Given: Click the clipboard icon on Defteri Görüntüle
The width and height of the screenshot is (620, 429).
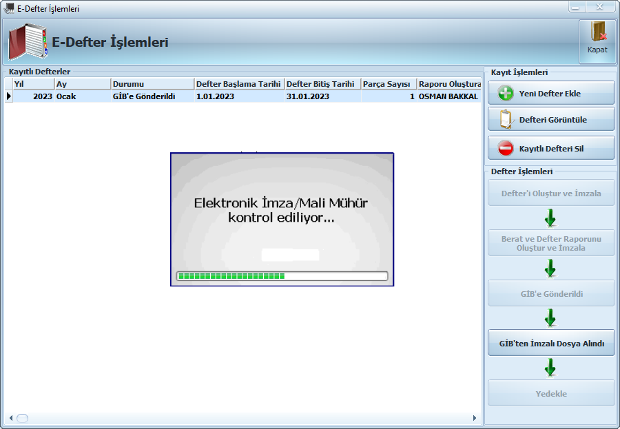Looking at the screenshot, I should coord(506,119).
